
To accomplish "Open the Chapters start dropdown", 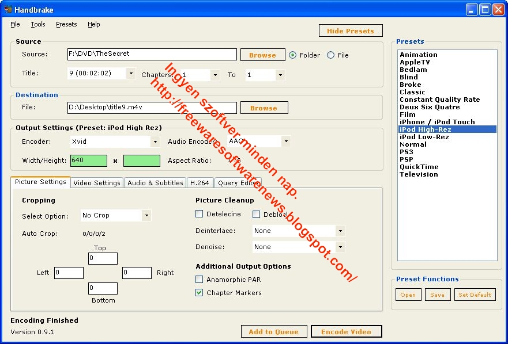I will (x=215, y=75).
